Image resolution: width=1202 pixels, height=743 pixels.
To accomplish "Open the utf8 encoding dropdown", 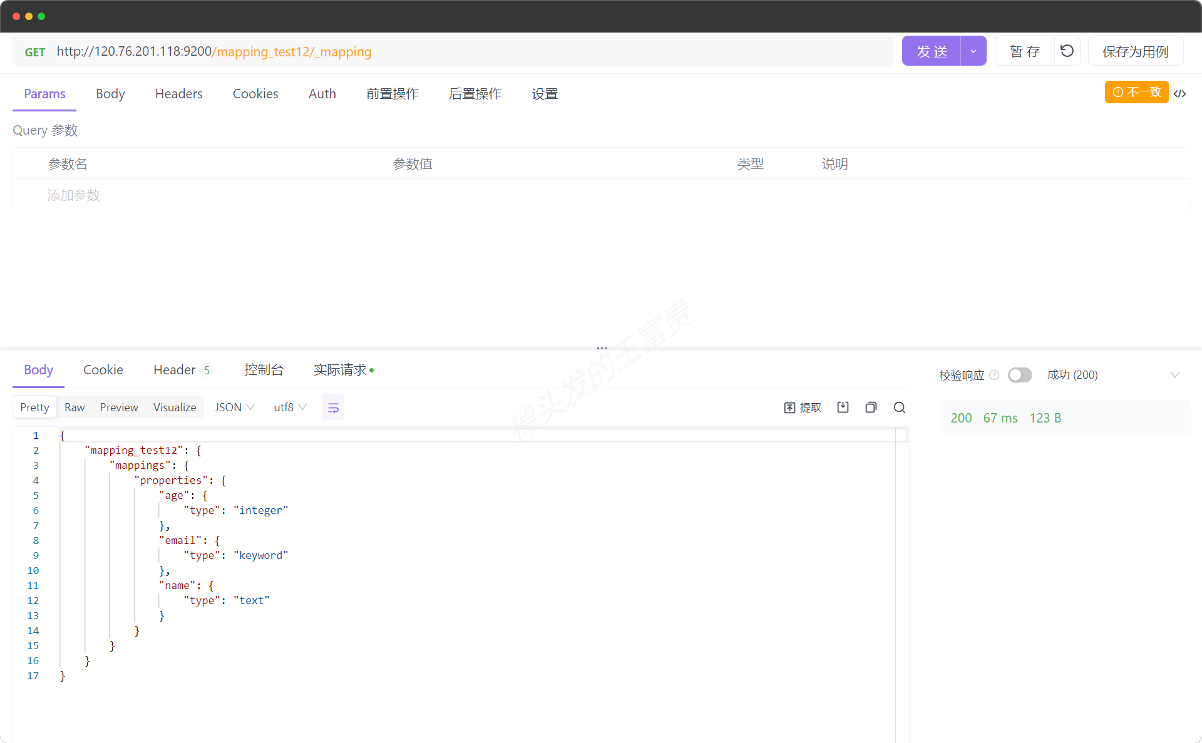I will [290, 407].
